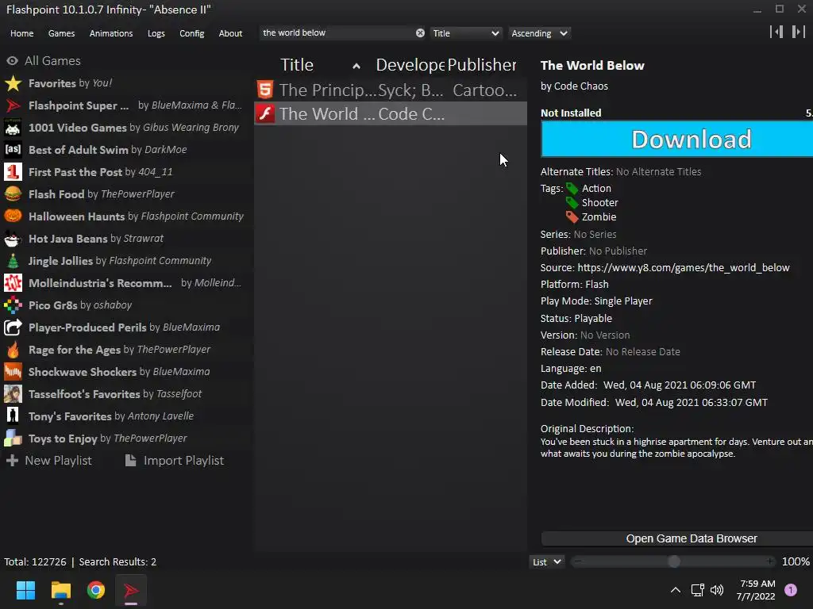Open the Animations menu
The height and width of the screenshot is (609, 813).
point(111,33)
